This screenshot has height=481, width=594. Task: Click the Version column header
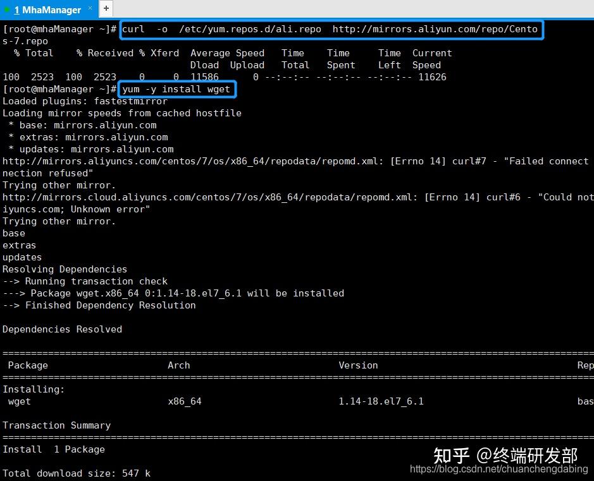pyautogui.click(x=358, y=365)
